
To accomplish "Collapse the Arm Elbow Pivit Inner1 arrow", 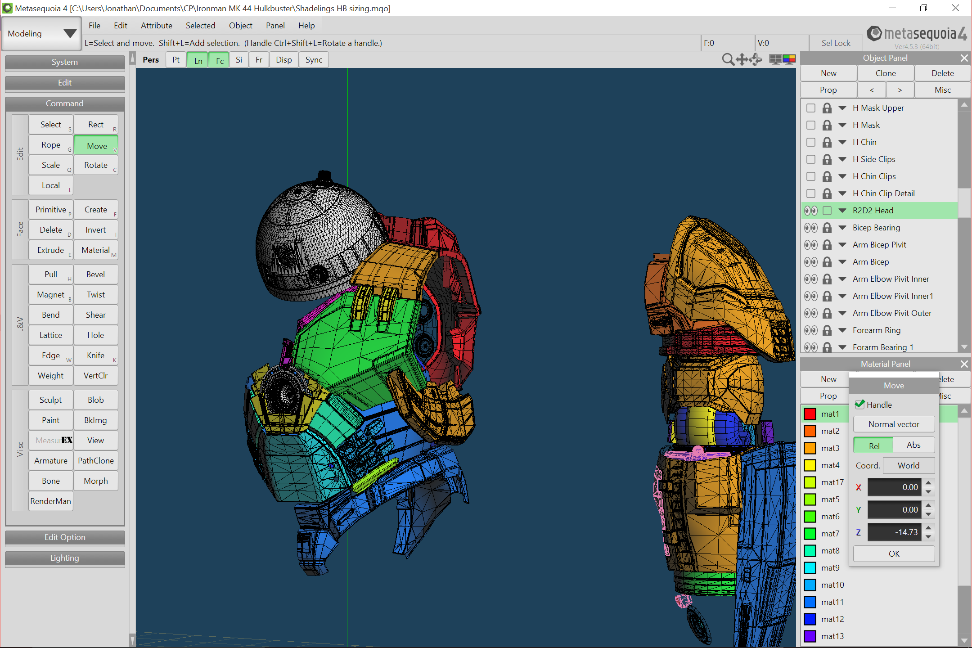I will click(842, 296).
